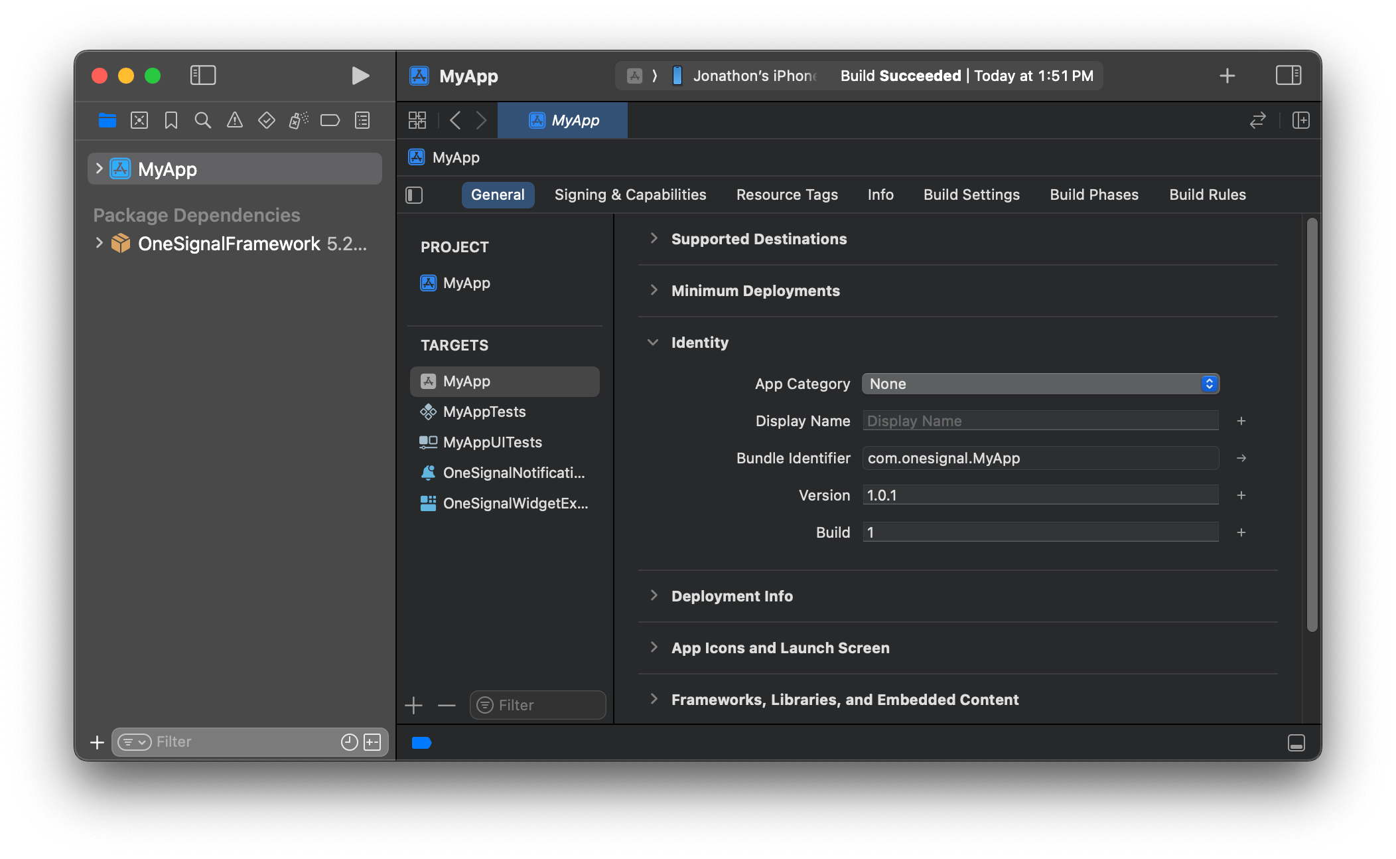Image resolution: width=1396 pixels, height=859 pixels.
Task: Click the targets Filter field
Action: coord(537,705)
